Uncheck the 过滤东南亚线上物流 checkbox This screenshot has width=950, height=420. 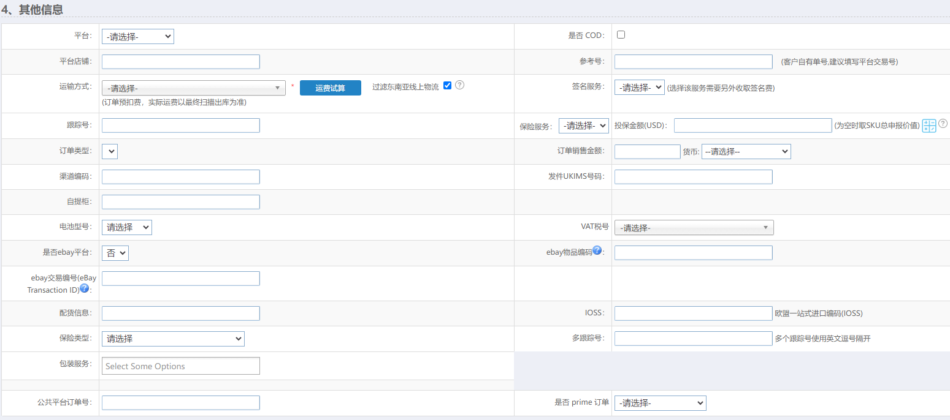[x=447, y=86]
